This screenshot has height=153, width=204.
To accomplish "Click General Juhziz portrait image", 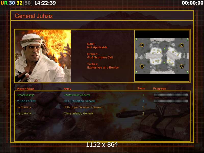I will tap(43, 56).
